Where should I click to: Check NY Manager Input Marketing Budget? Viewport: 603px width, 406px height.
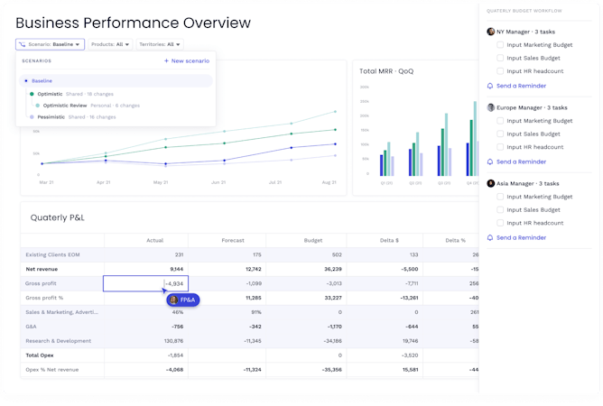coord(500,44)
